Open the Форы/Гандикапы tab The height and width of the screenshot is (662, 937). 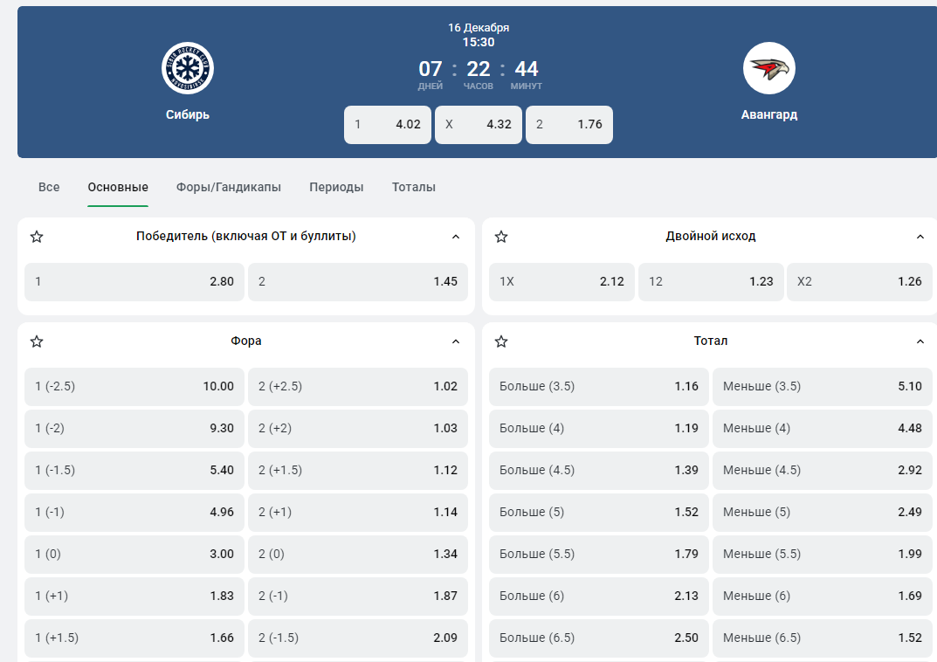tap(229, 187)
